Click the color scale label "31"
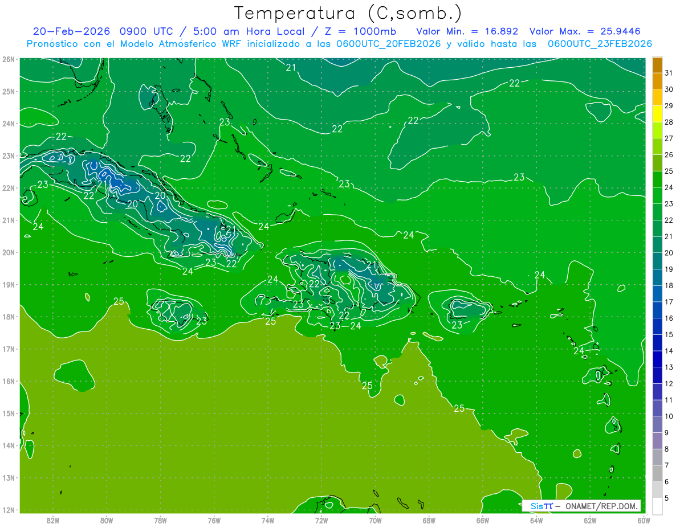The width and height of the screenshot is (684, 528). pos(669,73)
